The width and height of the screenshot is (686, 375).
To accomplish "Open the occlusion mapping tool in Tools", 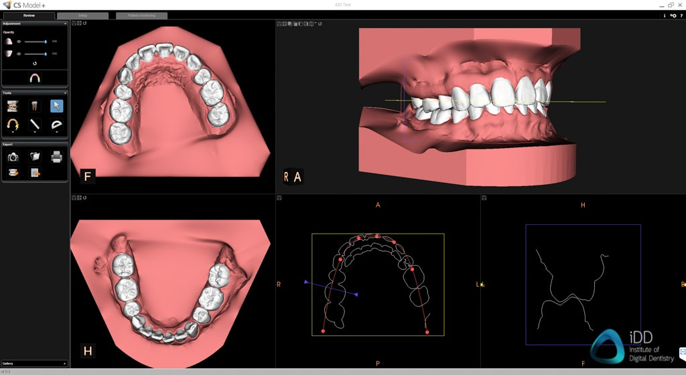I will pos(13,106).
